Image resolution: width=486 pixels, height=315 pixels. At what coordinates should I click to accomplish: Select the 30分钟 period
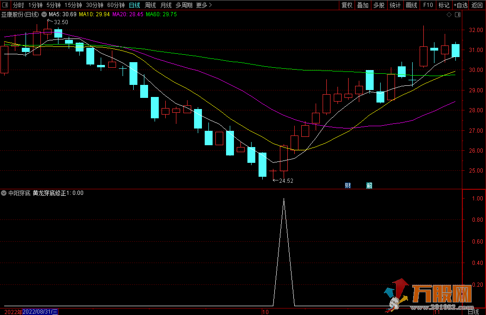(95, 5)
